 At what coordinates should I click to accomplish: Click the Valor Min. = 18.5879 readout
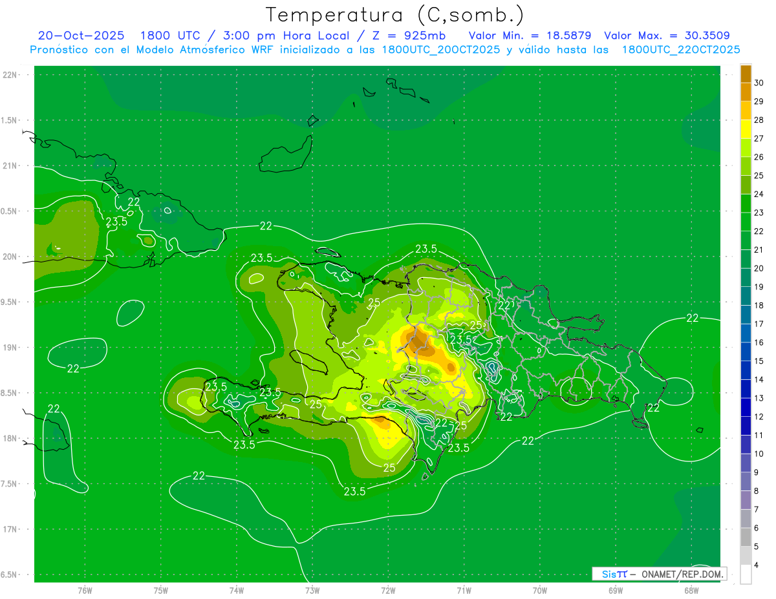(x=530, y=36)
